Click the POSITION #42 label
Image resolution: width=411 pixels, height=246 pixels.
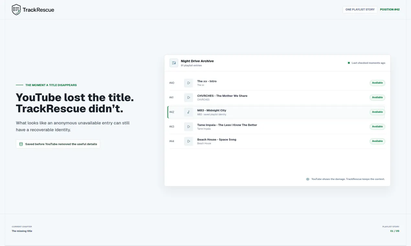pyautogui.click(x=390, y=10)
